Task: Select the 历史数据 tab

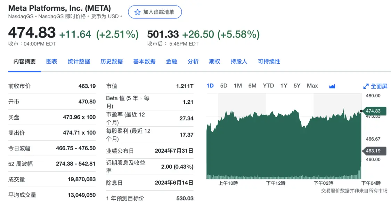Action: (112, 62)
